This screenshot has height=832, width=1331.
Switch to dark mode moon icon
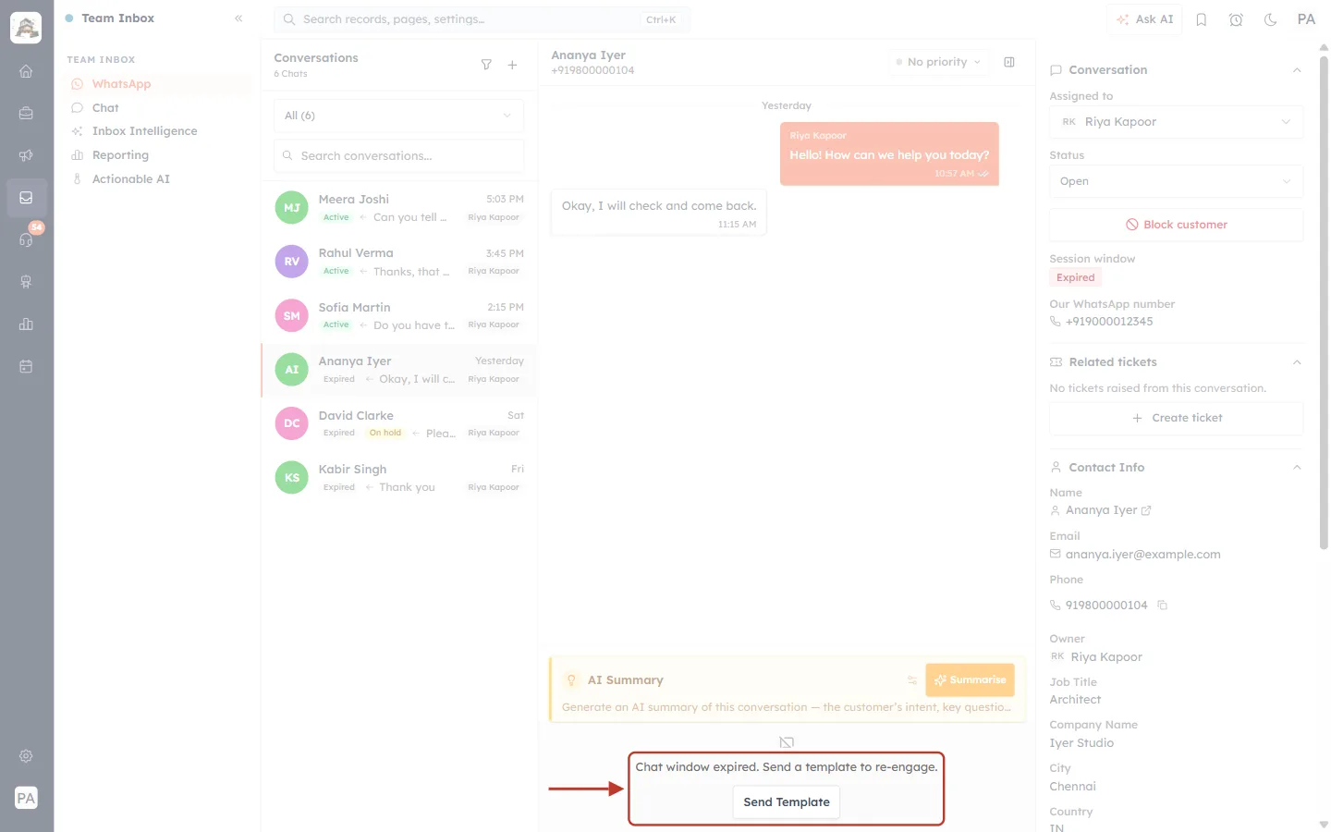[1271, 19]
